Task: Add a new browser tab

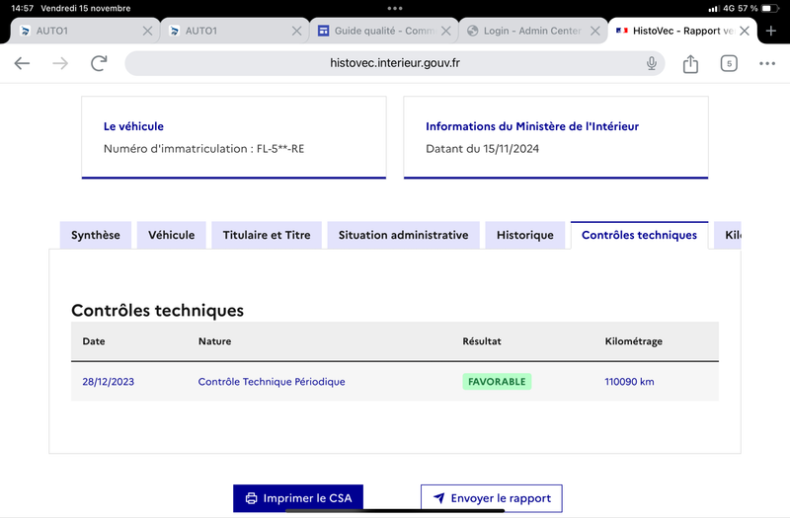Action: click(771, 31)
